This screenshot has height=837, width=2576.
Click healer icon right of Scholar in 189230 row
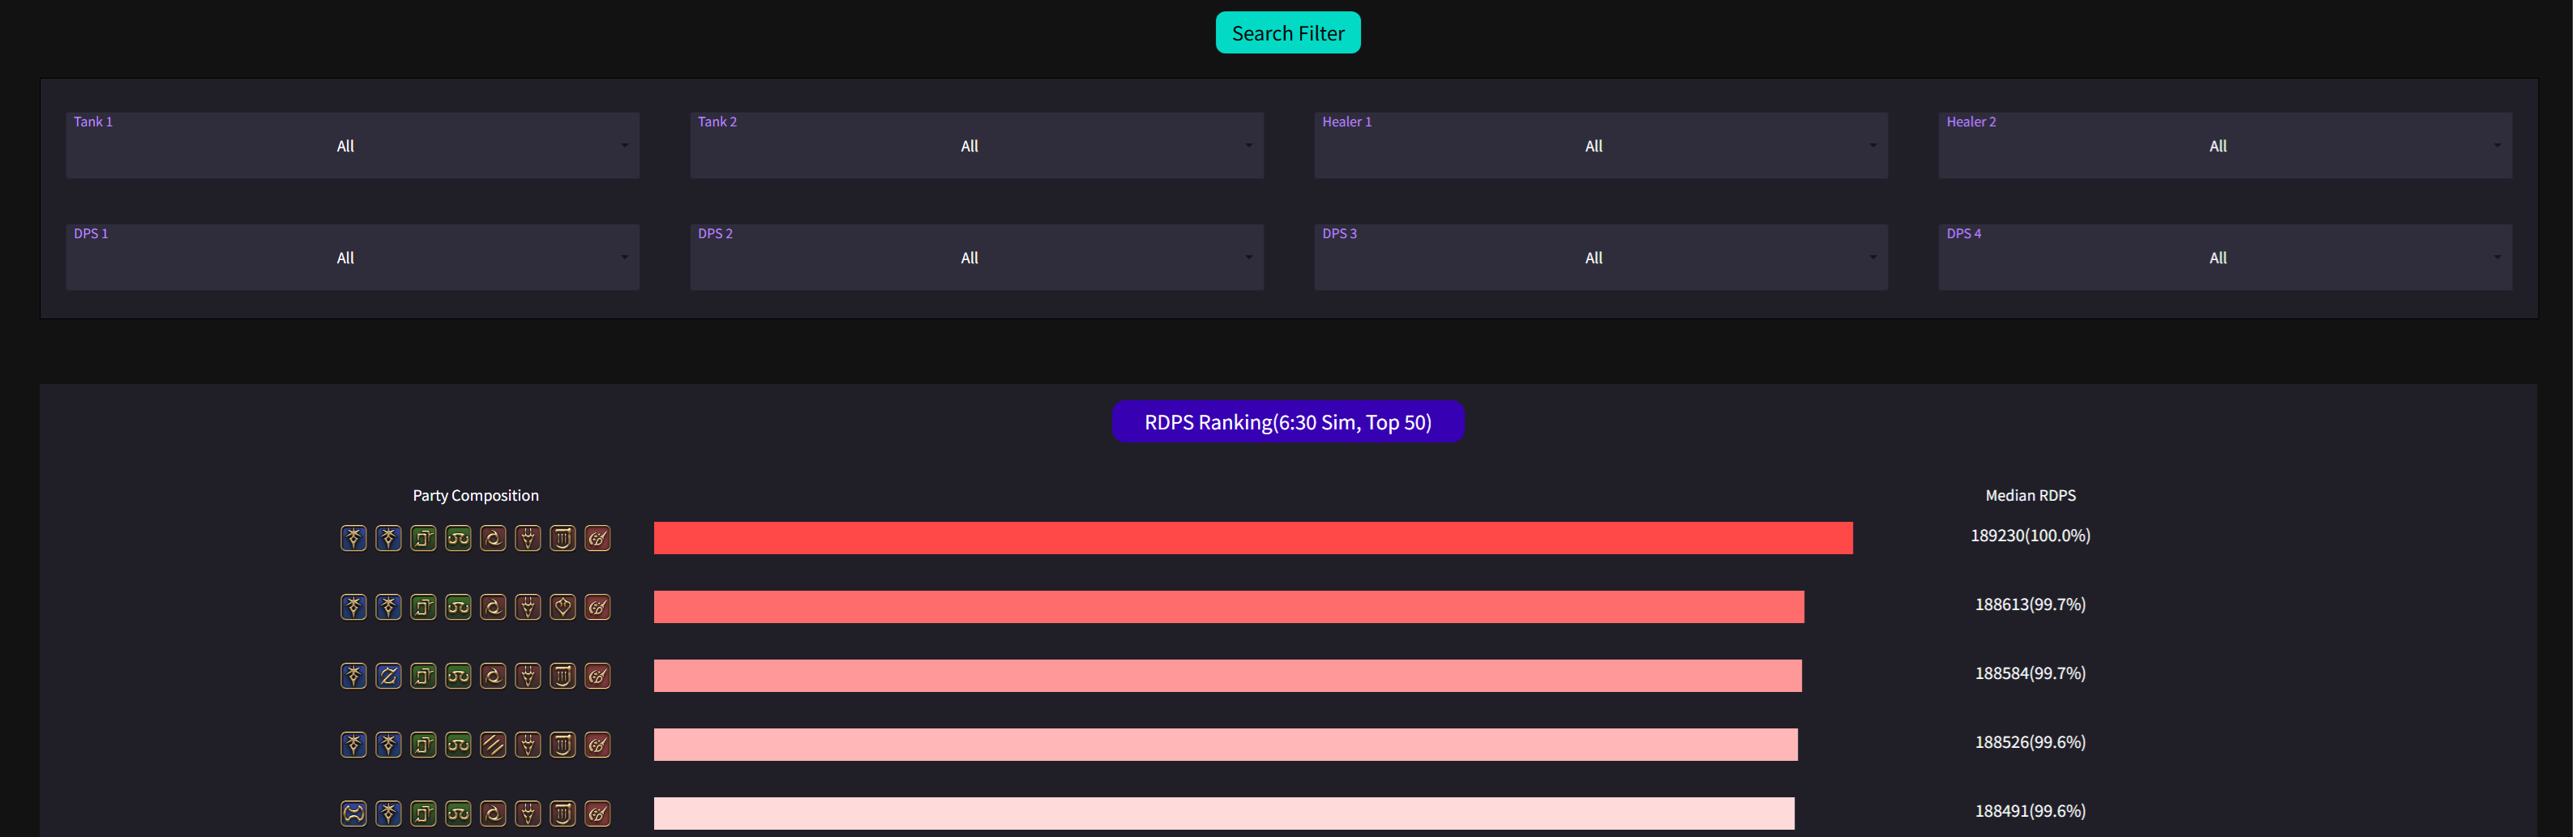(x=458, y=538)
